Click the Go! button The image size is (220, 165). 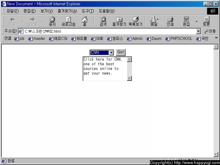tap(121, 52)
